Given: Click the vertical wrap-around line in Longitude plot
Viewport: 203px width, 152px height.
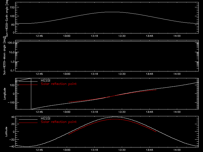Looking at the screenshot, I should (31, 94).
